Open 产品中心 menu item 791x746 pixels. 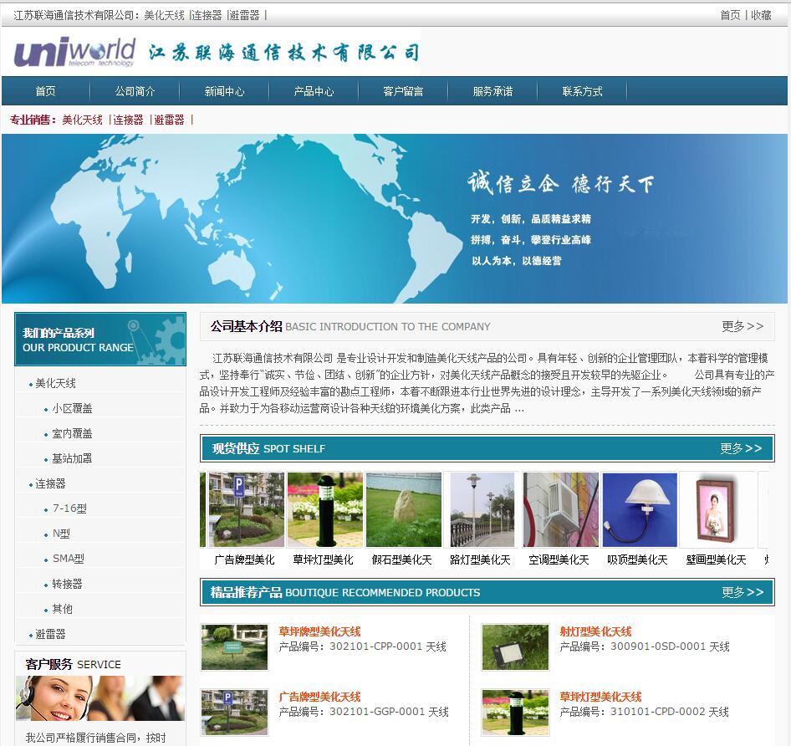pyautogui.click(x=314, y=91)
